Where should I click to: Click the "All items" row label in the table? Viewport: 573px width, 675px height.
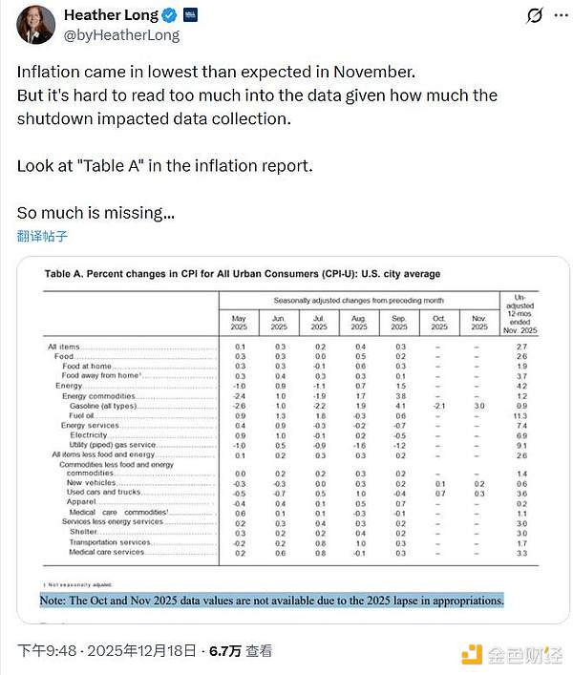[66, 346]
